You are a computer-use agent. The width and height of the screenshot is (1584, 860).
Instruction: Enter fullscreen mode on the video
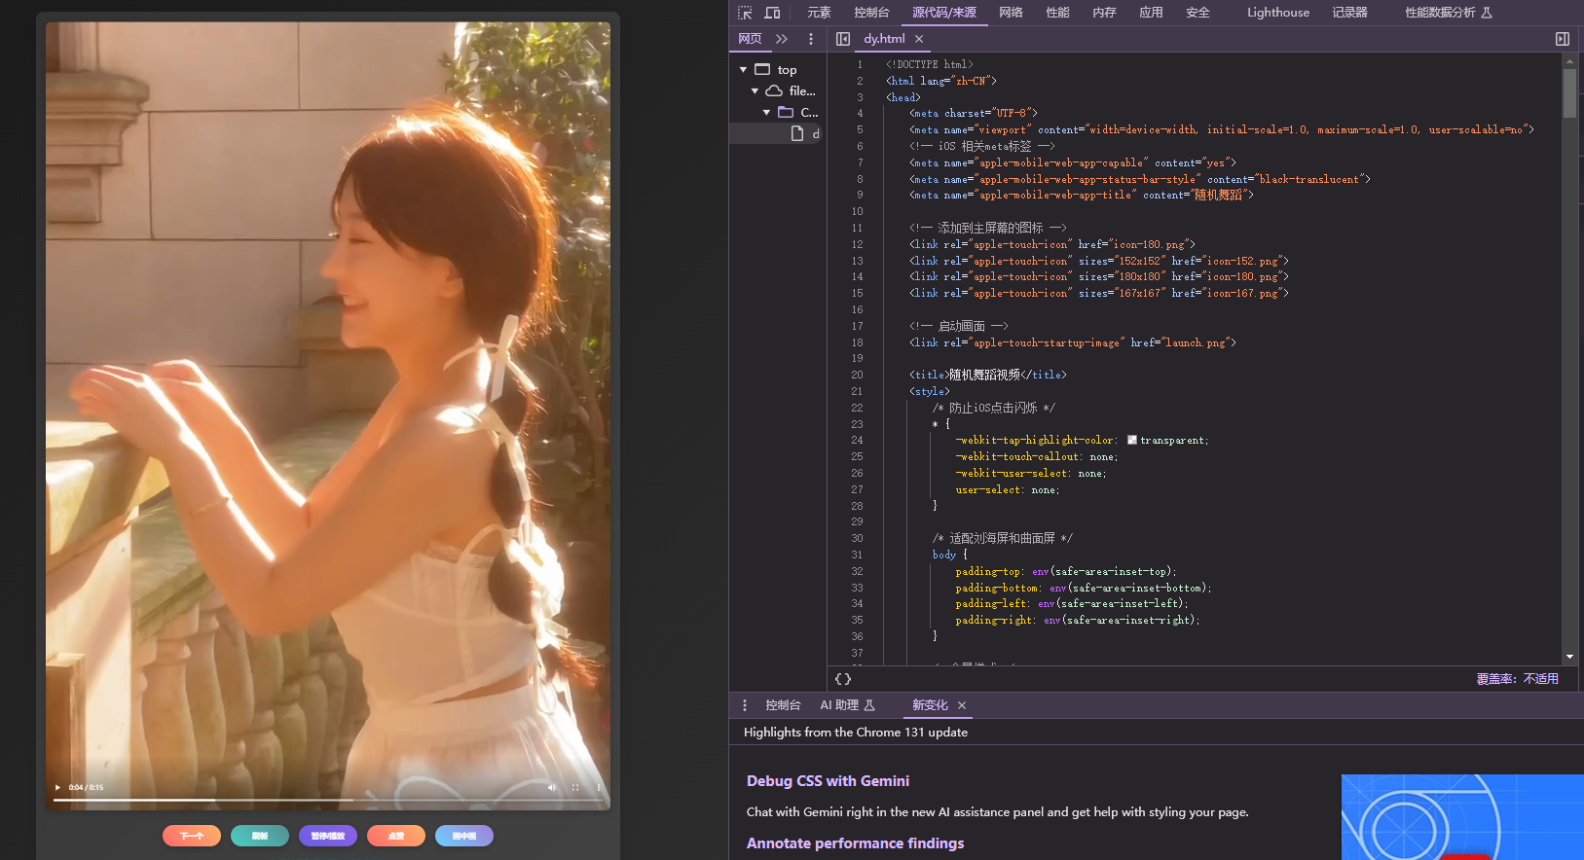[575, 787]
